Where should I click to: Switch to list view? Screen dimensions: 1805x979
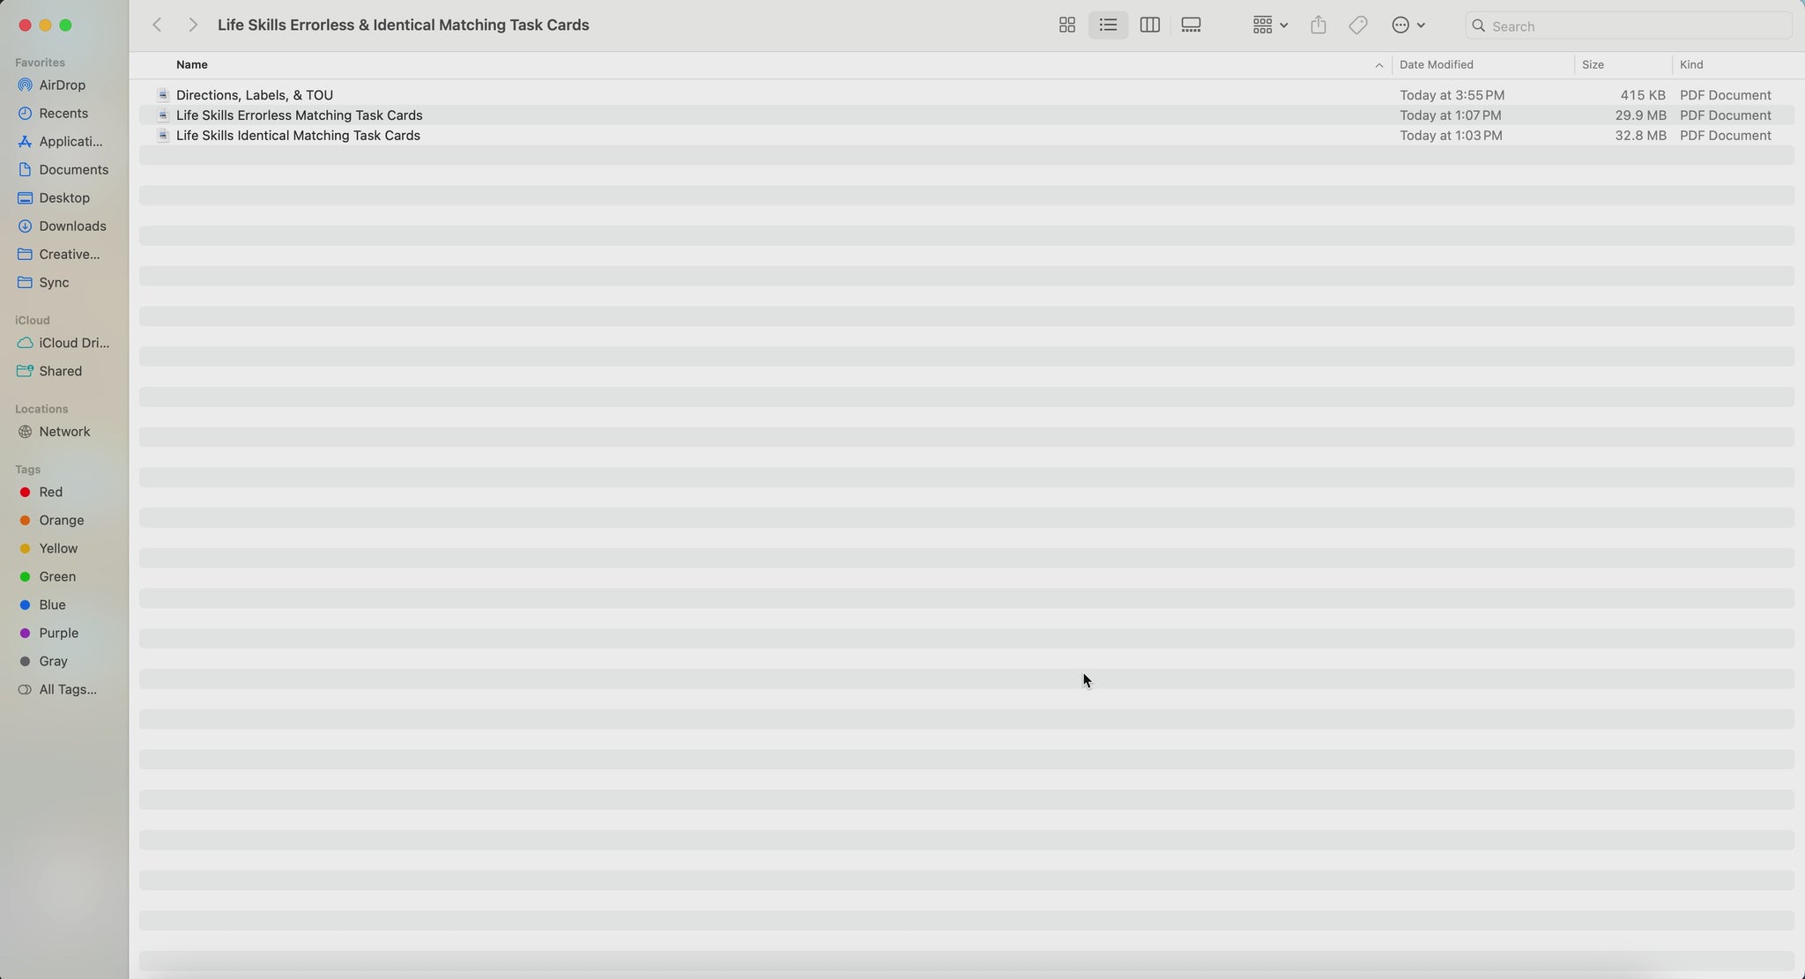click(1108, 26)
